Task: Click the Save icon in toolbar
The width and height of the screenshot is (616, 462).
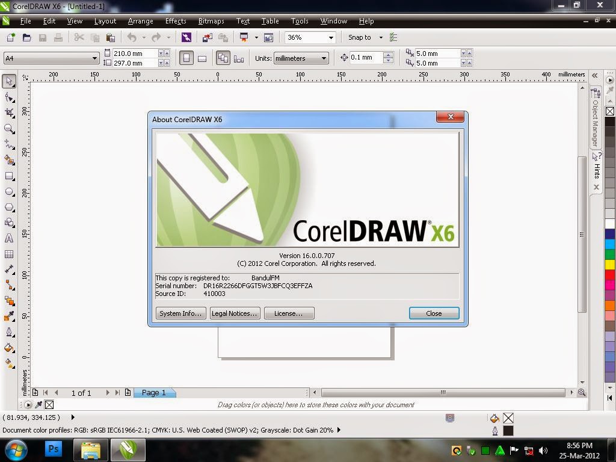Action: (43, 37)
